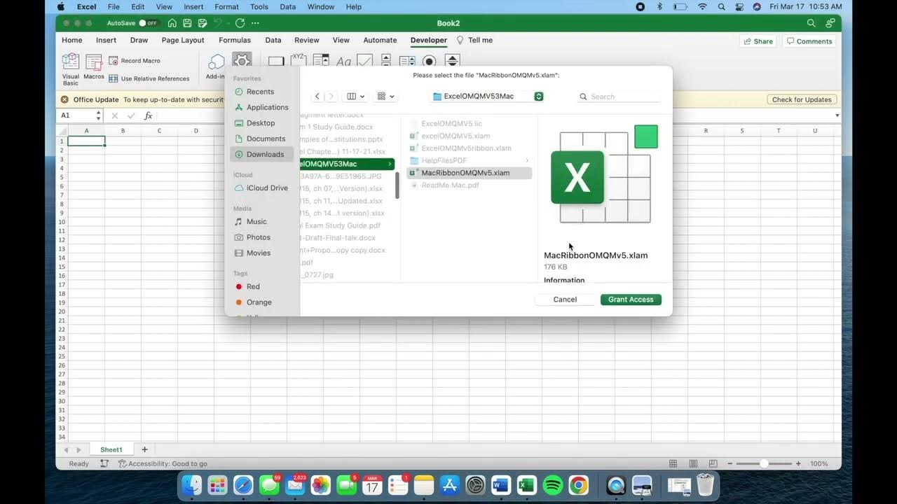Click Grant Access

click(x=631, y=300)
